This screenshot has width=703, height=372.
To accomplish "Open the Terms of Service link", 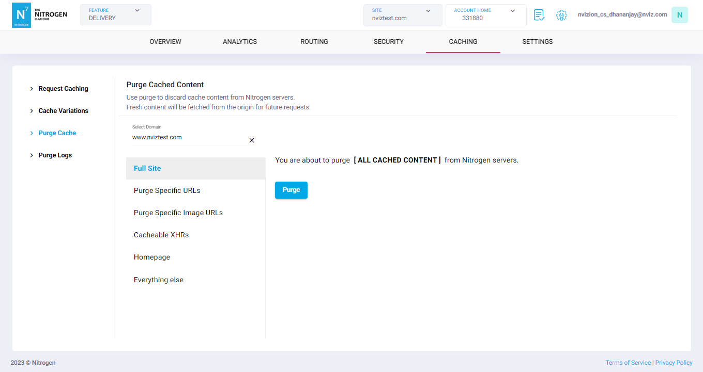I will point(628,363).
